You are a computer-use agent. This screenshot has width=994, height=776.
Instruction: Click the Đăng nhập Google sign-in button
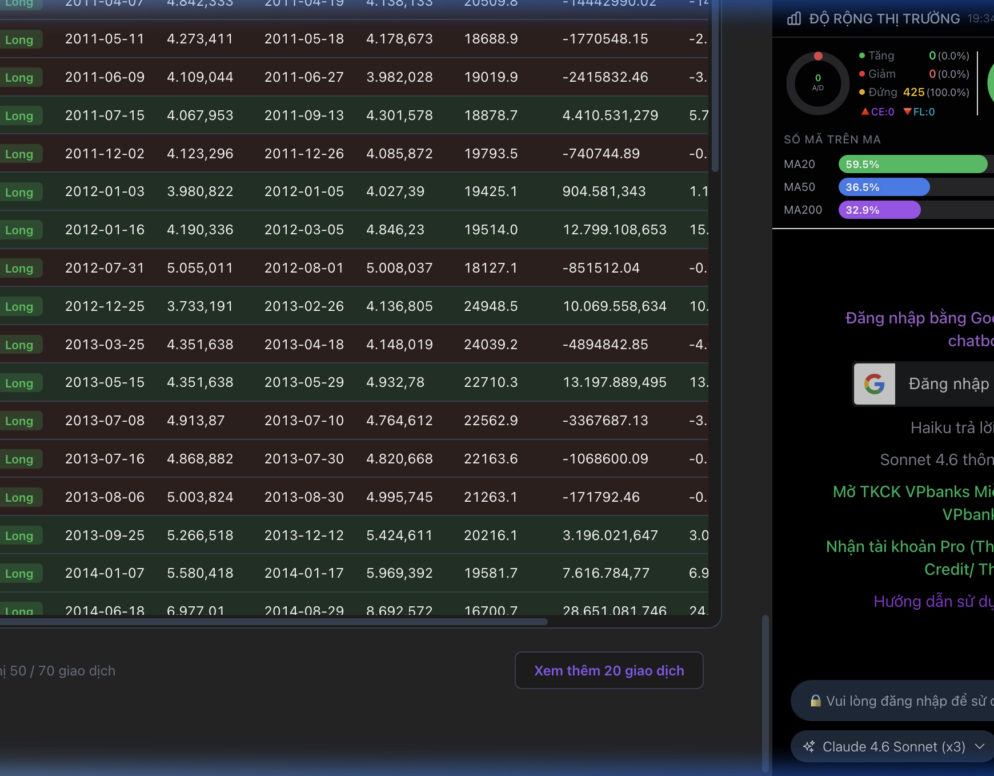(923, 384)
